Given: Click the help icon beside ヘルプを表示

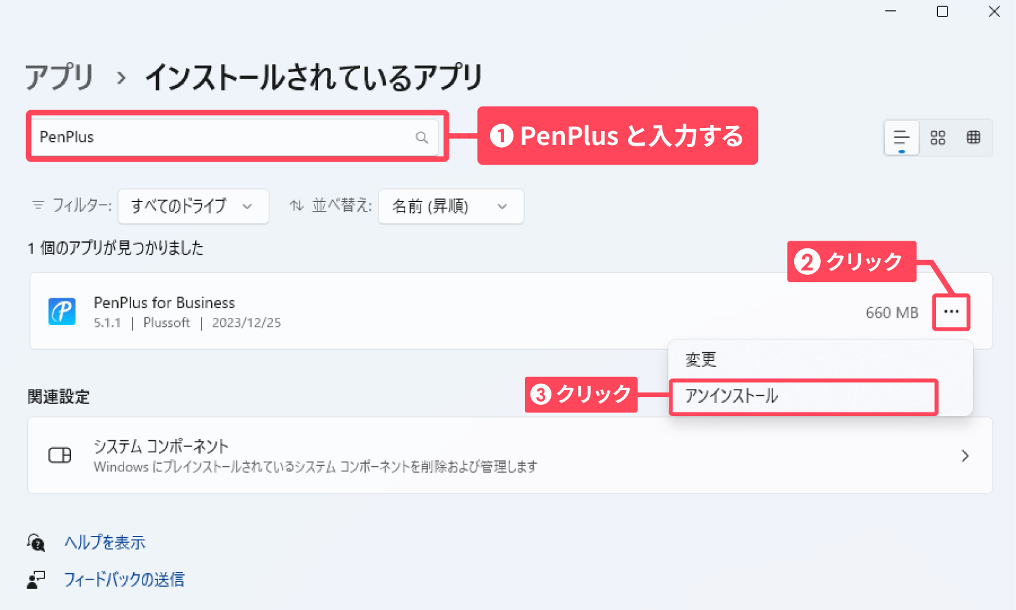Looking at the screenshot, I should click(36, 542).
